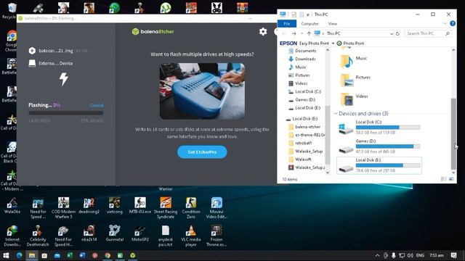Open File Explorer from the taskbar

(32, 255)
